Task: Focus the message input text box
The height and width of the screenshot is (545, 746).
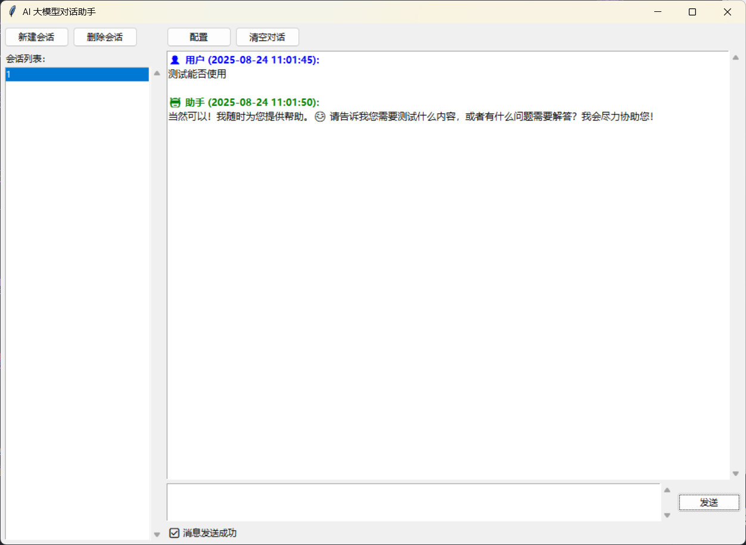Action: click(414, 502)
